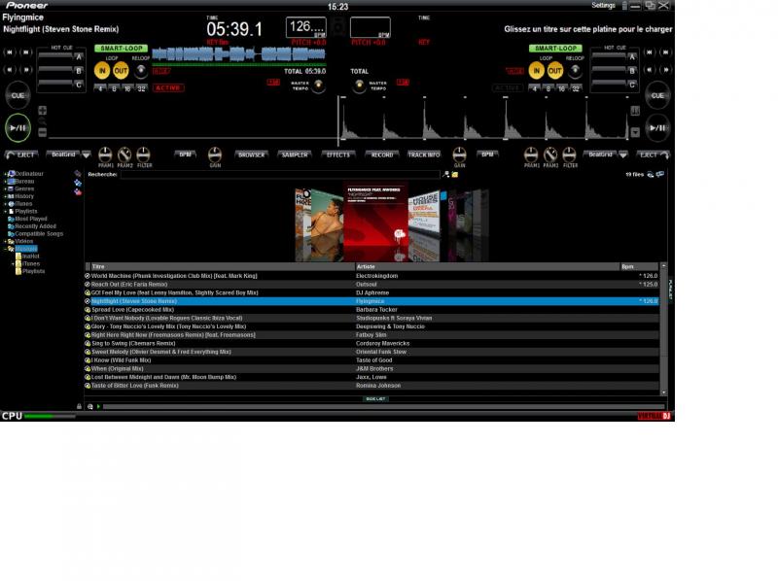Open the left deck BeatGrid effect dropdown
778x581 pixels.
pos(86,154)
